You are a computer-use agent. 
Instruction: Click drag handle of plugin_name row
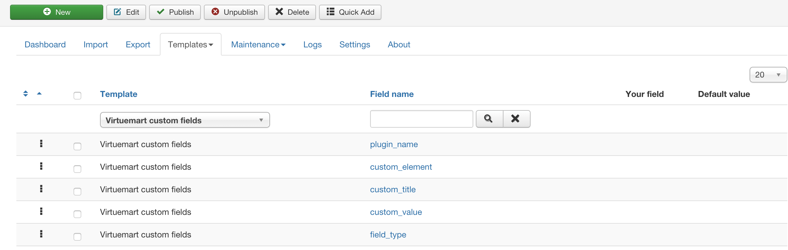(41, 143)
